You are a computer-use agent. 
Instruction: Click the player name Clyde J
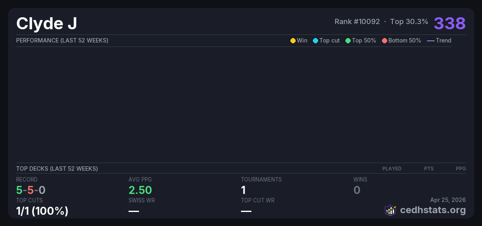point(47,23)
